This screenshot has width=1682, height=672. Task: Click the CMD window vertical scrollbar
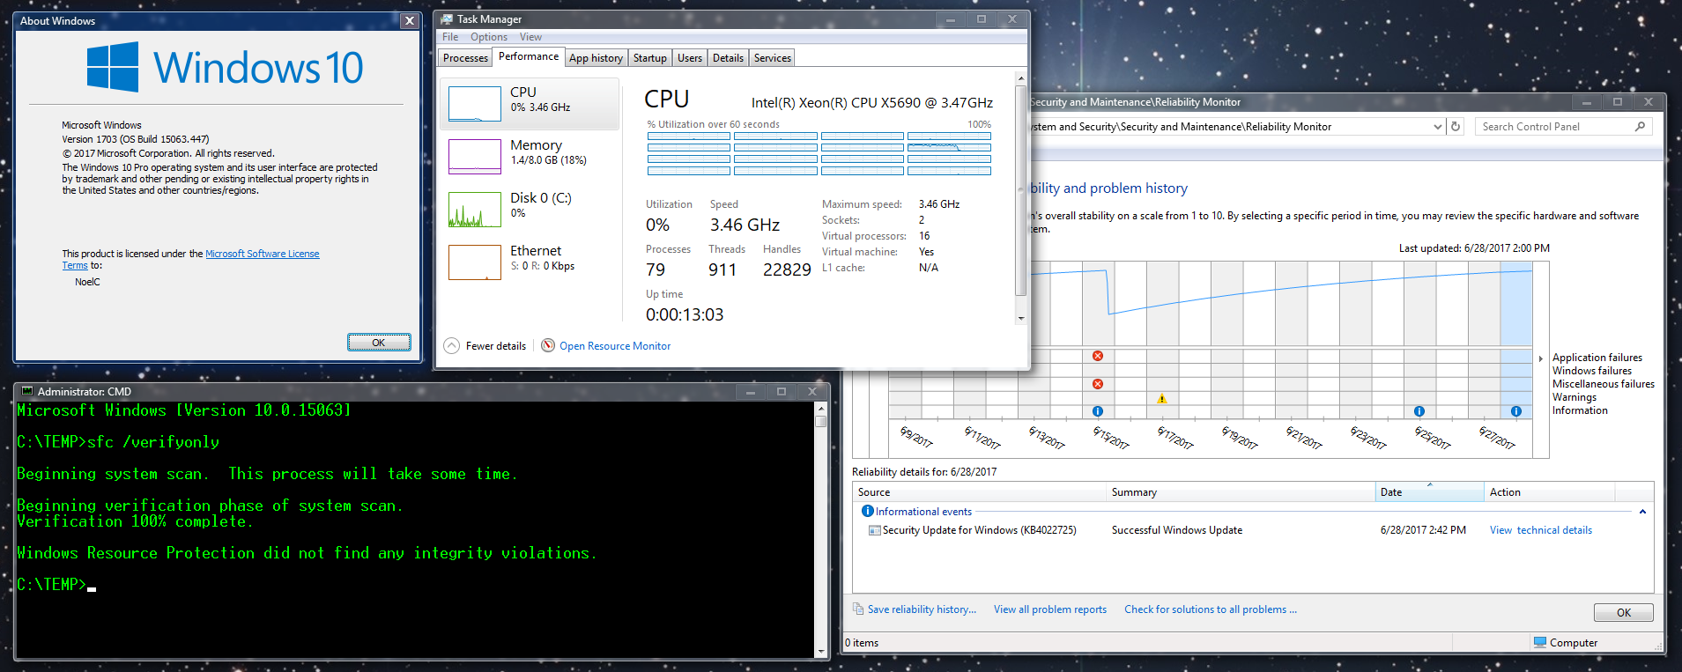[821, 528]
